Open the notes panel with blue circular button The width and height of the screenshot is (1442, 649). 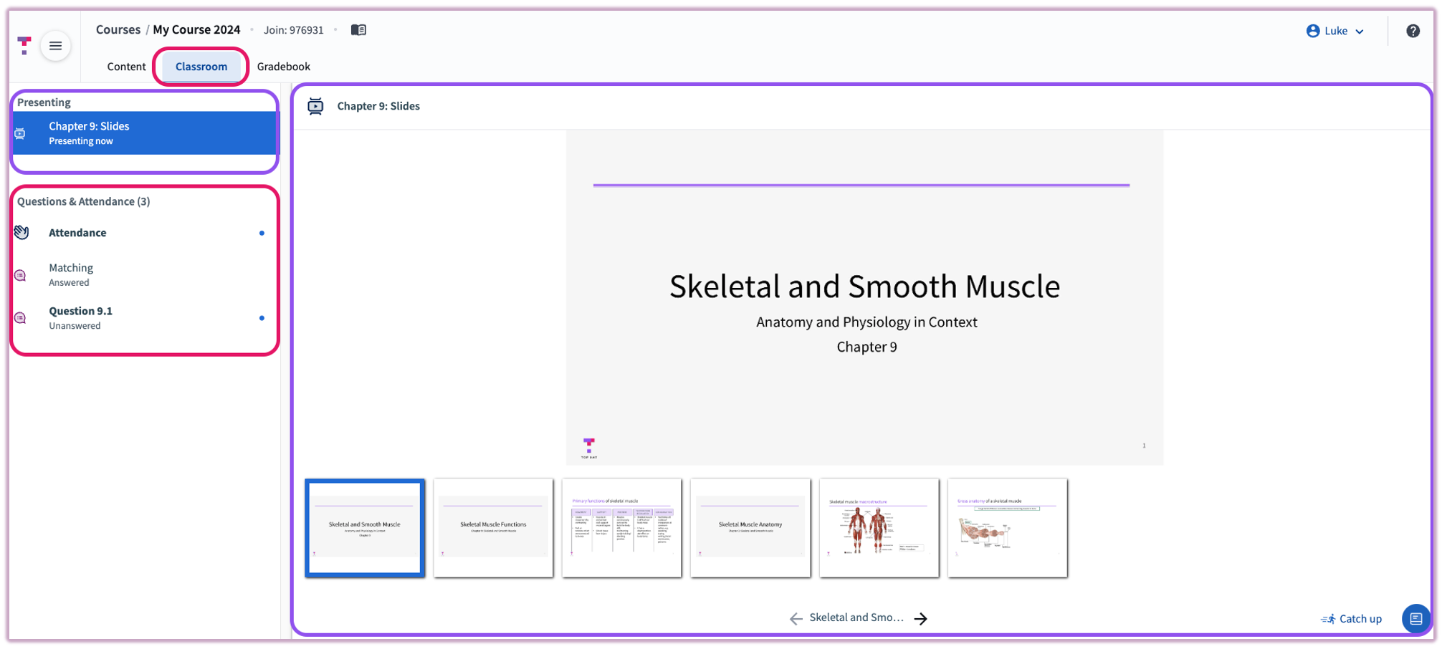[1415, 618]
